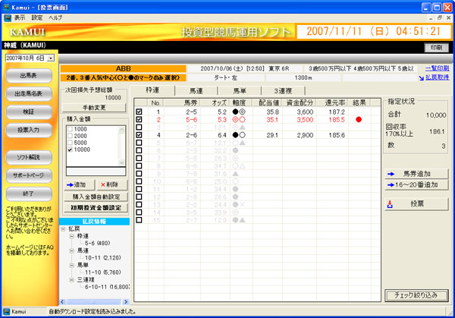Collapse the 三連複 tree node
This screenshot has height=318, width=455.
(73, 280)
